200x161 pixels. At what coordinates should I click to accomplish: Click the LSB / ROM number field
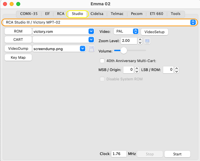(x=168, y=70)
